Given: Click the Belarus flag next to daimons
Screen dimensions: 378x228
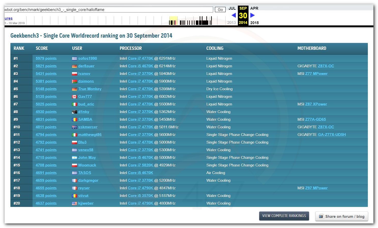Looking at the screenshot, I should [x=74, y=81].
